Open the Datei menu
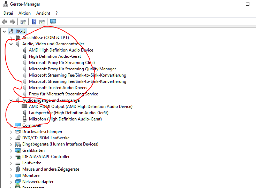 8,13
